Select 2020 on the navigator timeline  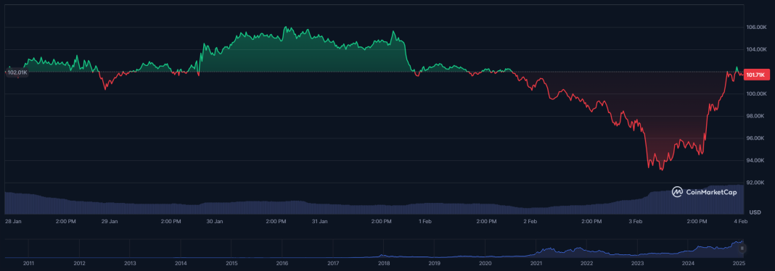pos(485,263)
